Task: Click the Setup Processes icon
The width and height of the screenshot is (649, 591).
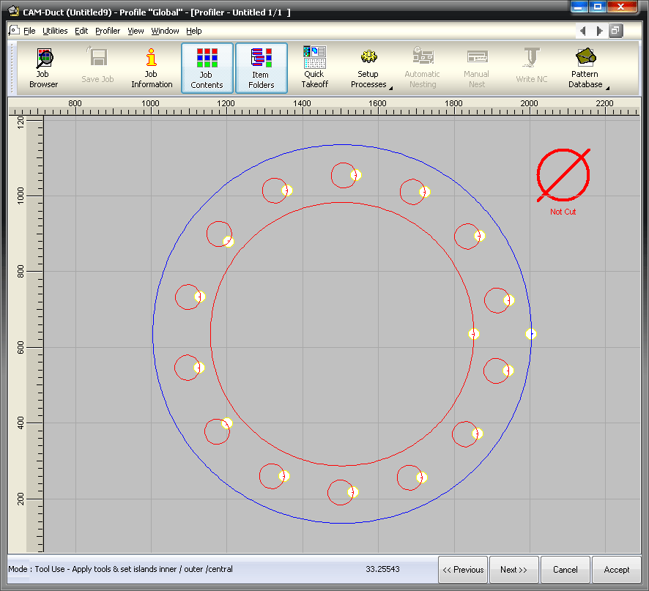Action: coord(368,57)
